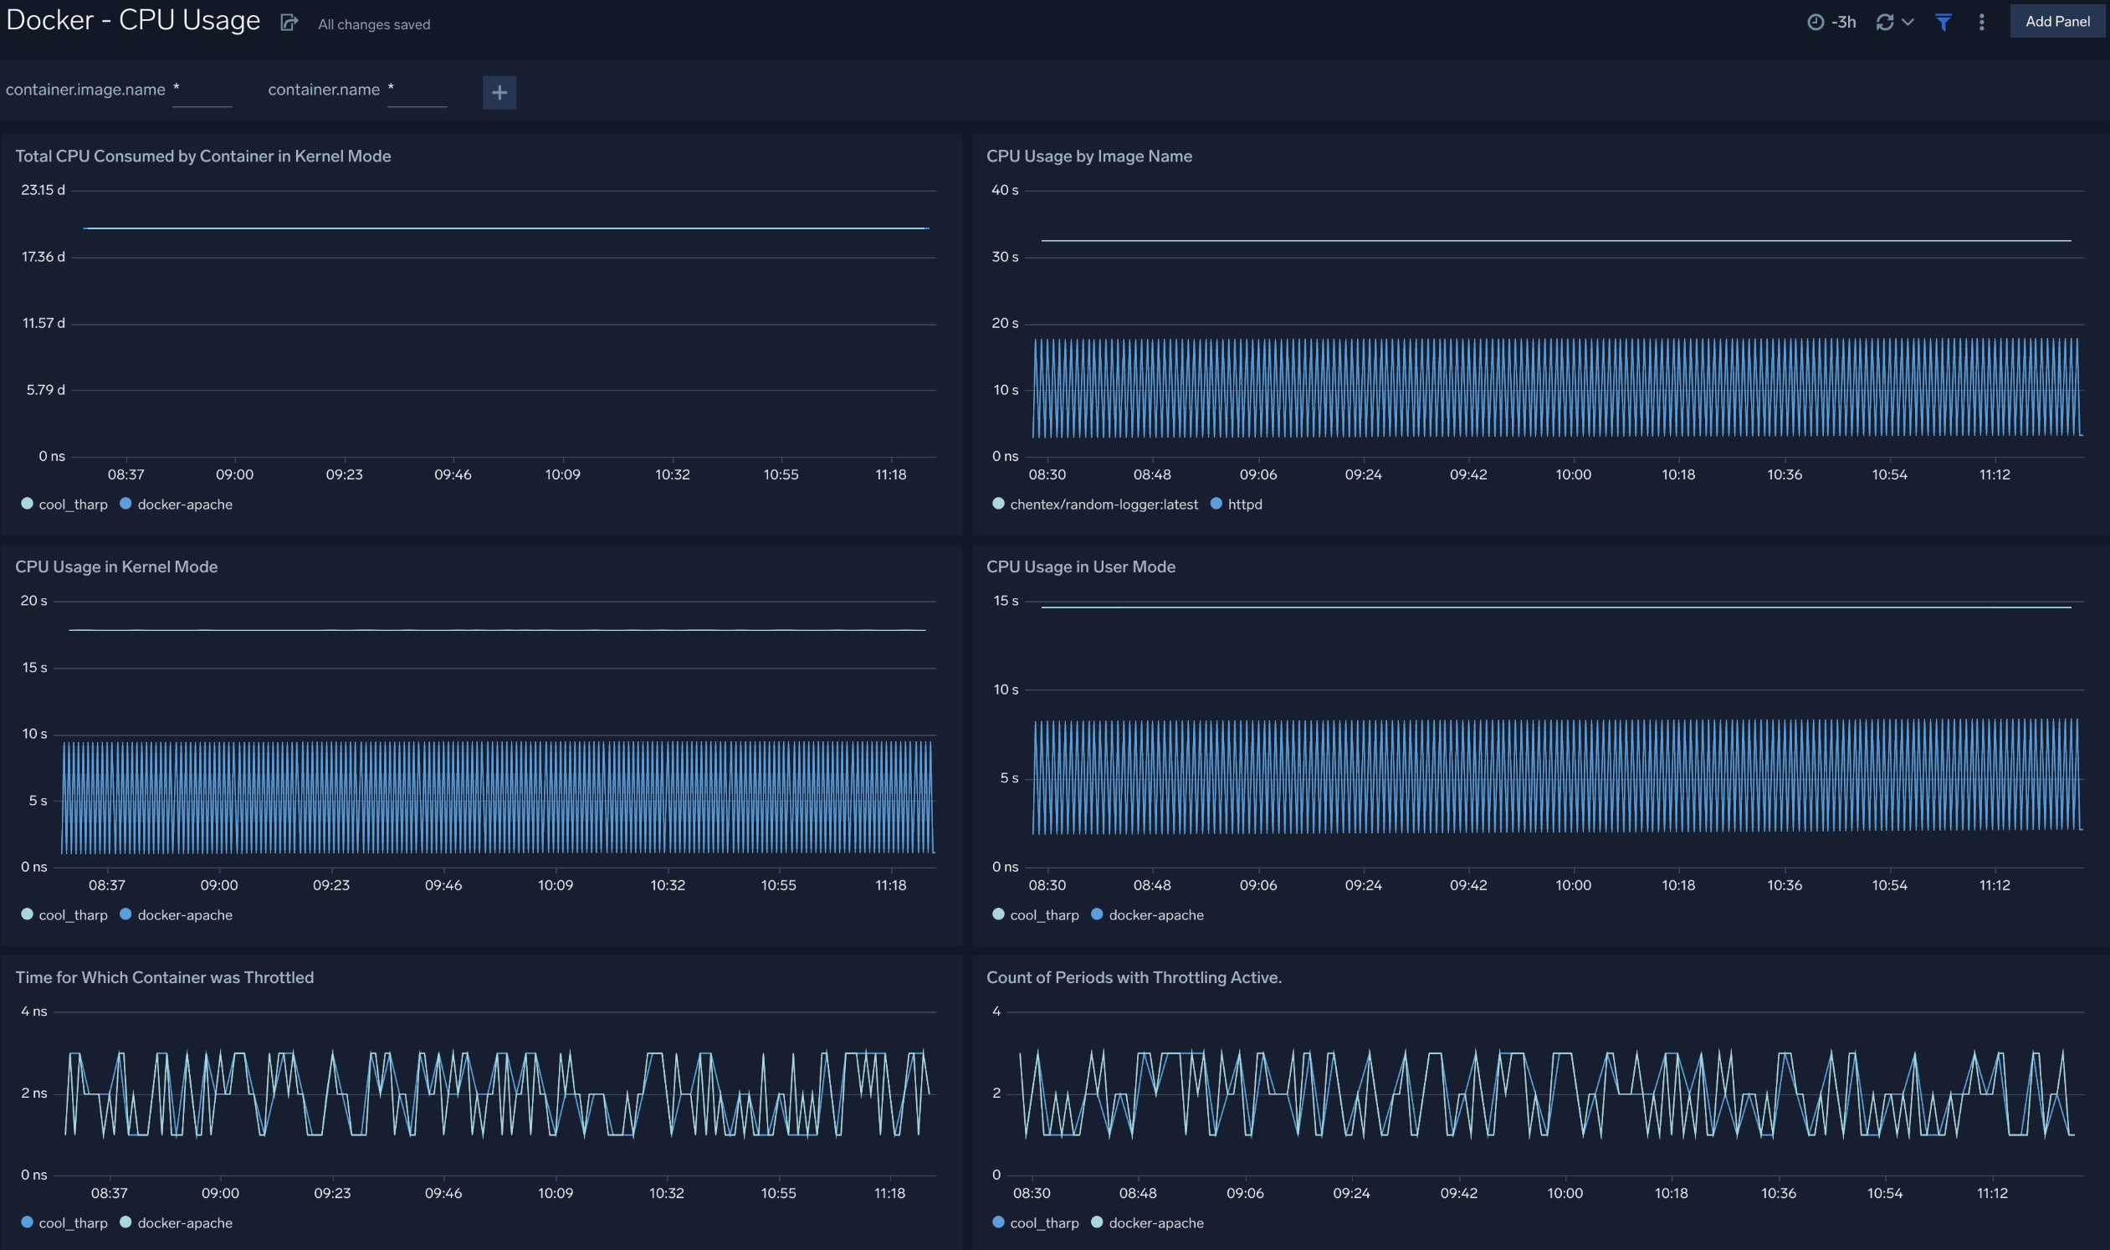Click the refresh icon to reload dashboard data
This screenshot has width=2110, height=1250.
(x=1885, y=22)
